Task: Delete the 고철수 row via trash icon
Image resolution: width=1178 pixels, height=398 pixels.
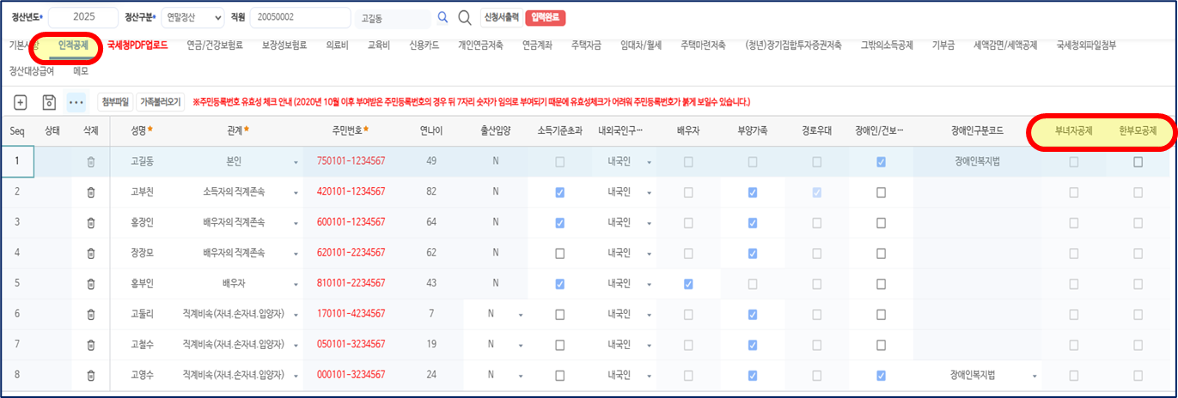Action: 90,345
